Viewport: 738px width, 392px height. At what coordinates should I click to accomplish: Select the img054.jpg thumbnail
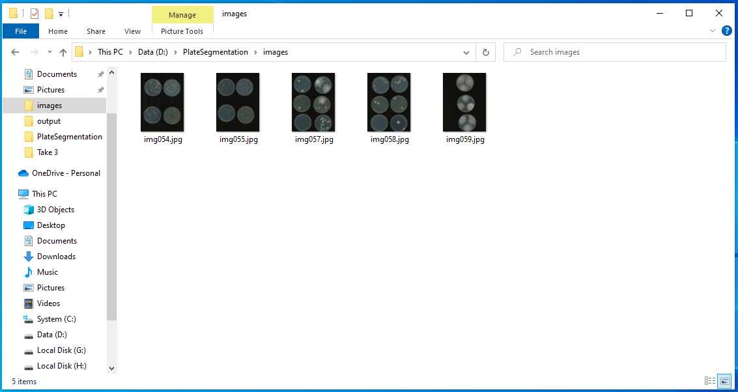162,102
